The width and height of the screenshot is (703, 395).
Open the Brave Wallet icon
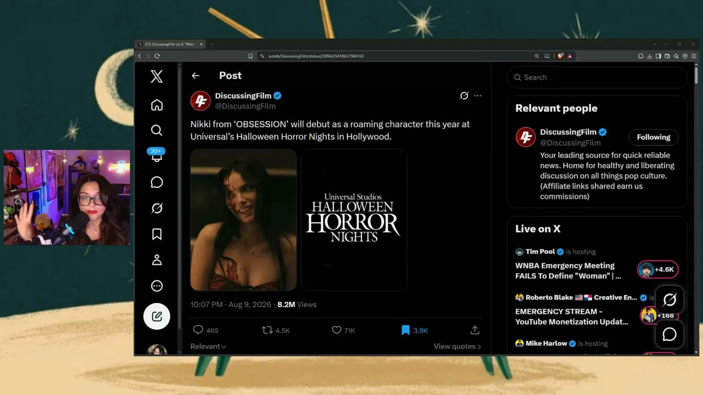[x=667, y=56]
